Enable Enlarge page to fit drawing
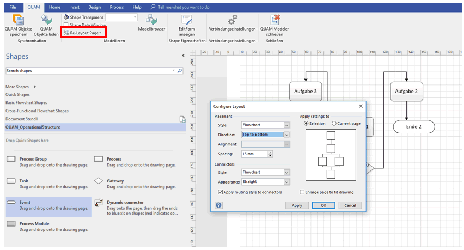 302,192
